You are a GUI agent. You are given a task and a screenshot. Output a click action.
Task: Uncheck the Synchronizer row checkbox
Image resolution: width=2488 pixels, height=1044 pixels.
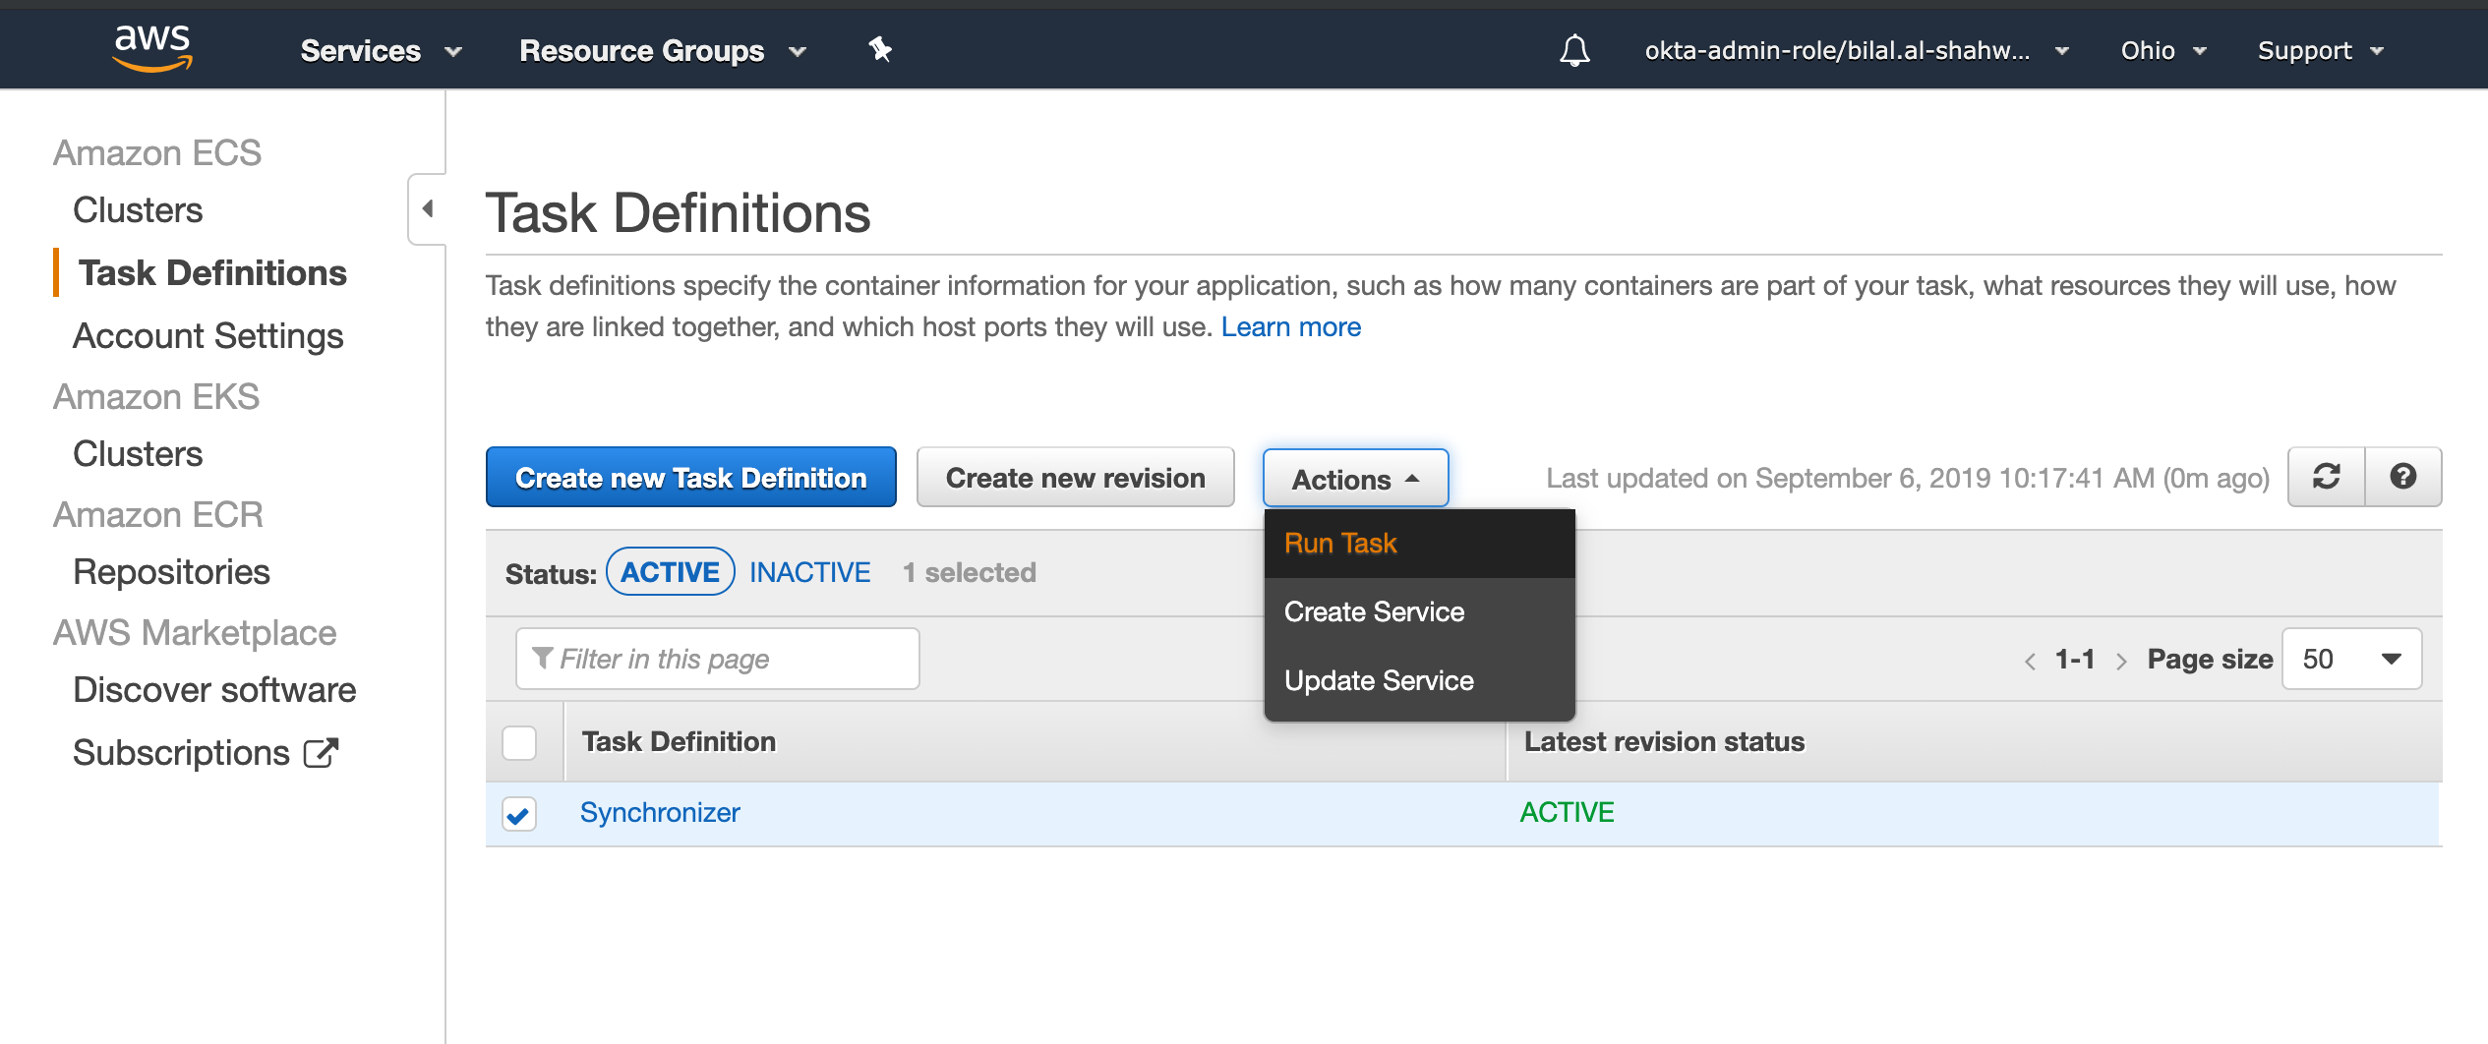[x=519, y=814]
